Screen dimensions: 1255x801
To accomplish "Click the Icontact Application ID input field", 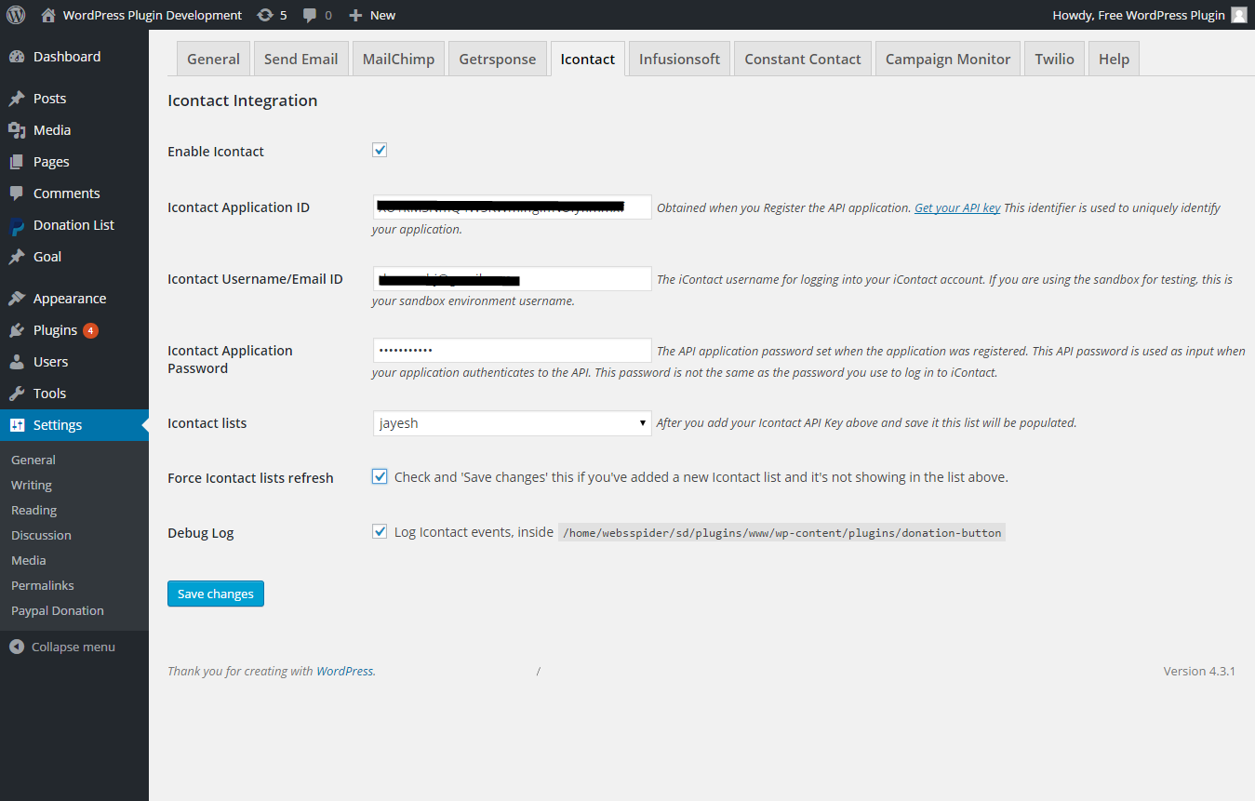I will (512, 207).
